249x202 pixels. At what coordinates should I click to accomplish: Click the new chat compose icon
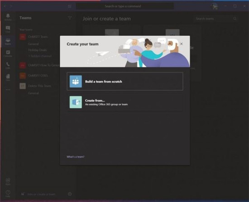(x=70, y=6)
